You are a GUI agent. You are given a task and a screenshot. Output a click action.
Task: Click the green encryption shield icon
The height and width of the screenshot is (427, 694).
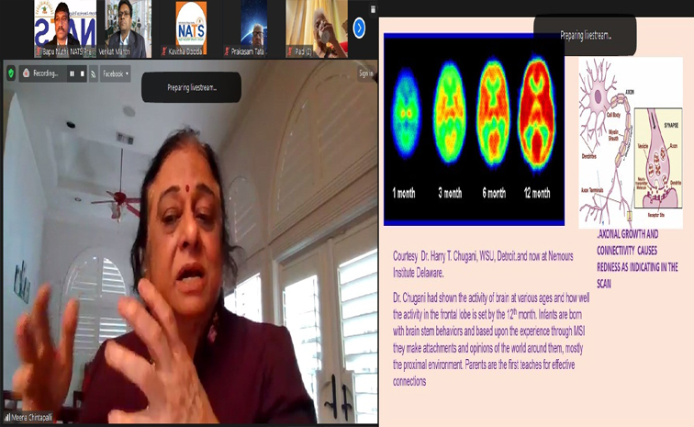coord(11,73)
